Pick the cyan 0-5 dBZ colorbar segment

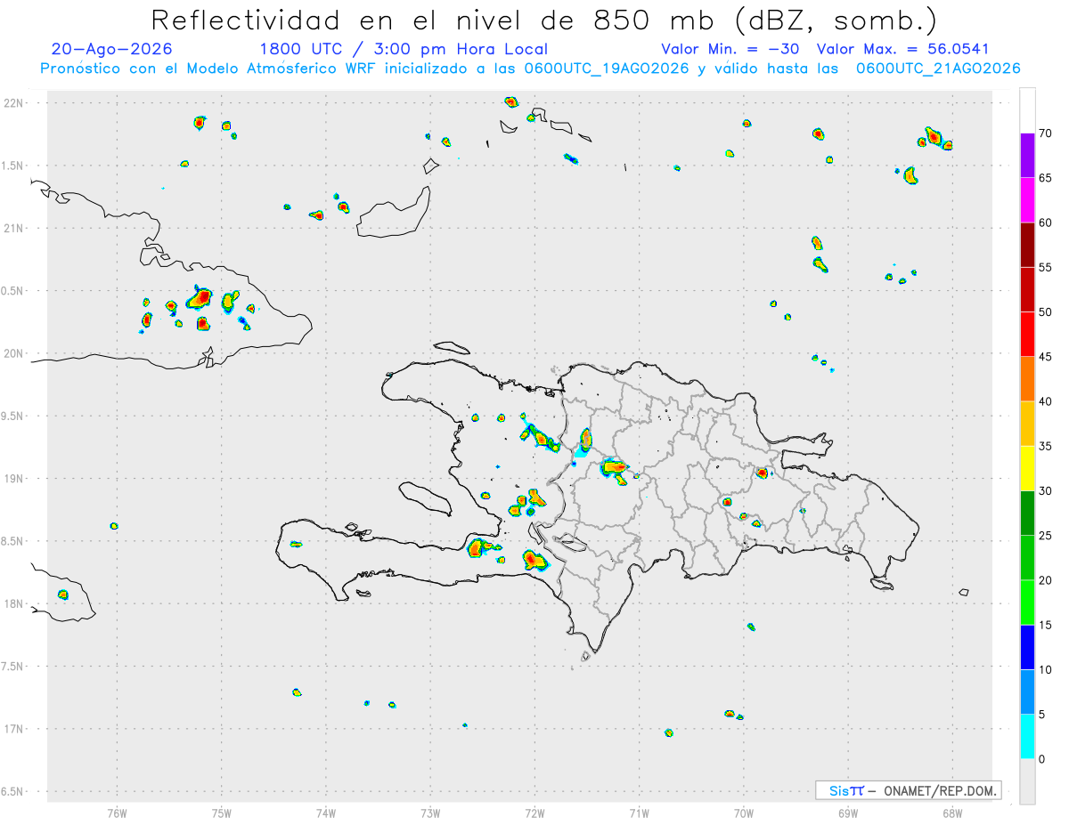[1027, 737]
